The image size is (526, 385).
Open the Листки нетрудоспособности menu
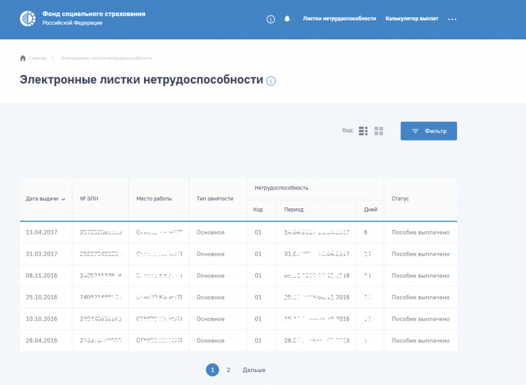point(340,19)
